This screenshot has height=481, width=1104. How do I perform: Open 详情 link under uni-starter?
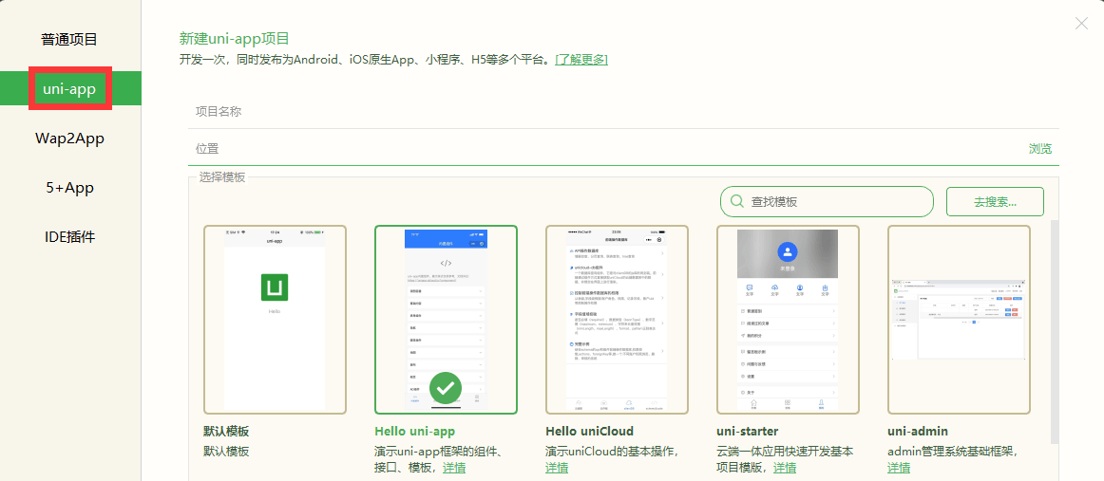point(785,468)
